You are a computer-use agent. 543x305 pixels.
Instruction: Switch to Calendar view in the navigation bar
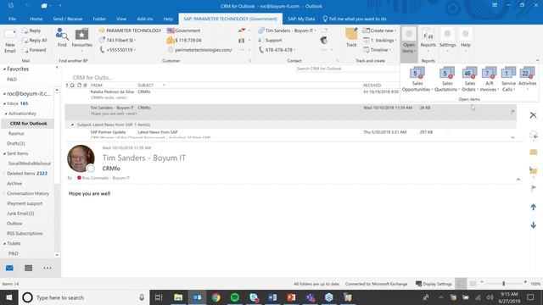click(x=28, y=268)
